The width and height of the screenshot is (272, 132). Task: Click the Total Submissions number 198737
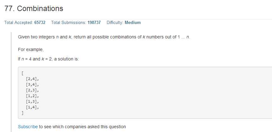click(94, 23)
